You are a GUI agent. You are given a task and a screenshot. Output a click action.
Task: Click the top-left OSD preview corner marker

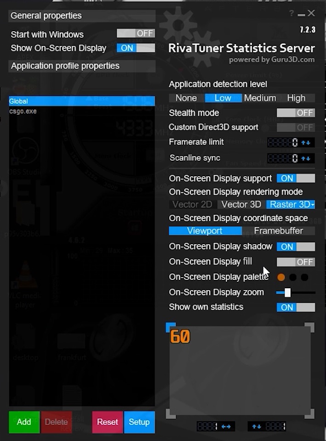pyautogui.click(x=171, y=327)
